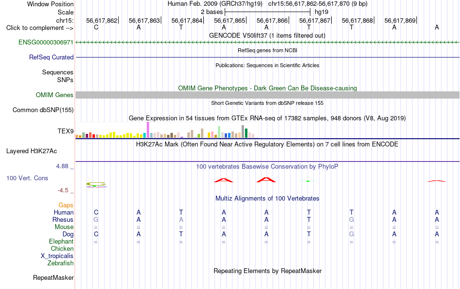Open the RefSeq Curated track label

click(x=51, y=57)
